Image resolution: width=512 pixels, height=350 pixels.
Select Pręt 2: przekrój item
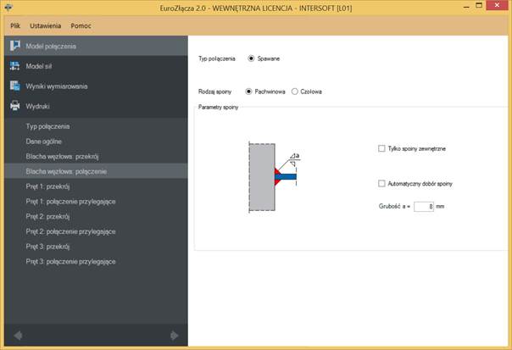tap(96, 216)
